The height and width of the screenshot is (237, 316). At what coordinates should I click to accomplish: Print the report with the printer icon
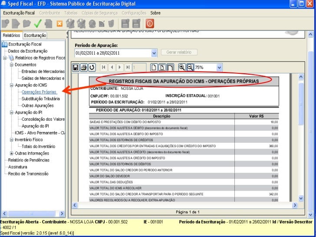[83, 67]
